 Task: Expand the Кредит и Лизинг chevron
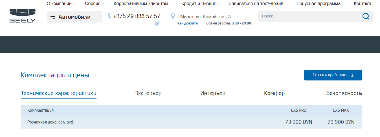point(218,4)
